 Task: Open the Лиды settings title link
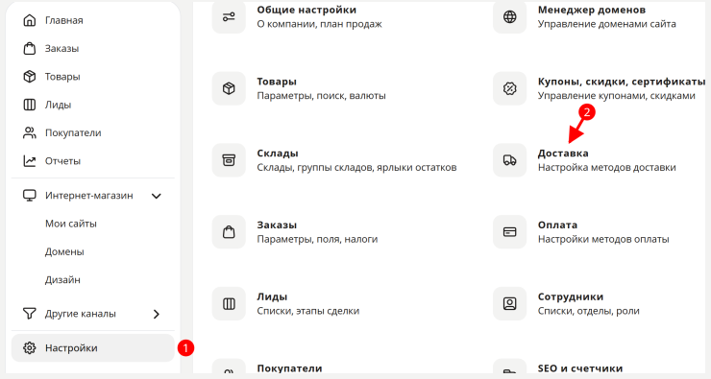click(x=272, y=296)
